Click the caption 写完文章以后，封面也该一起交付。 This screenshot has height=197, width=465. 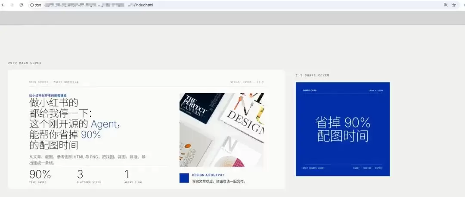tap(219, 181)
